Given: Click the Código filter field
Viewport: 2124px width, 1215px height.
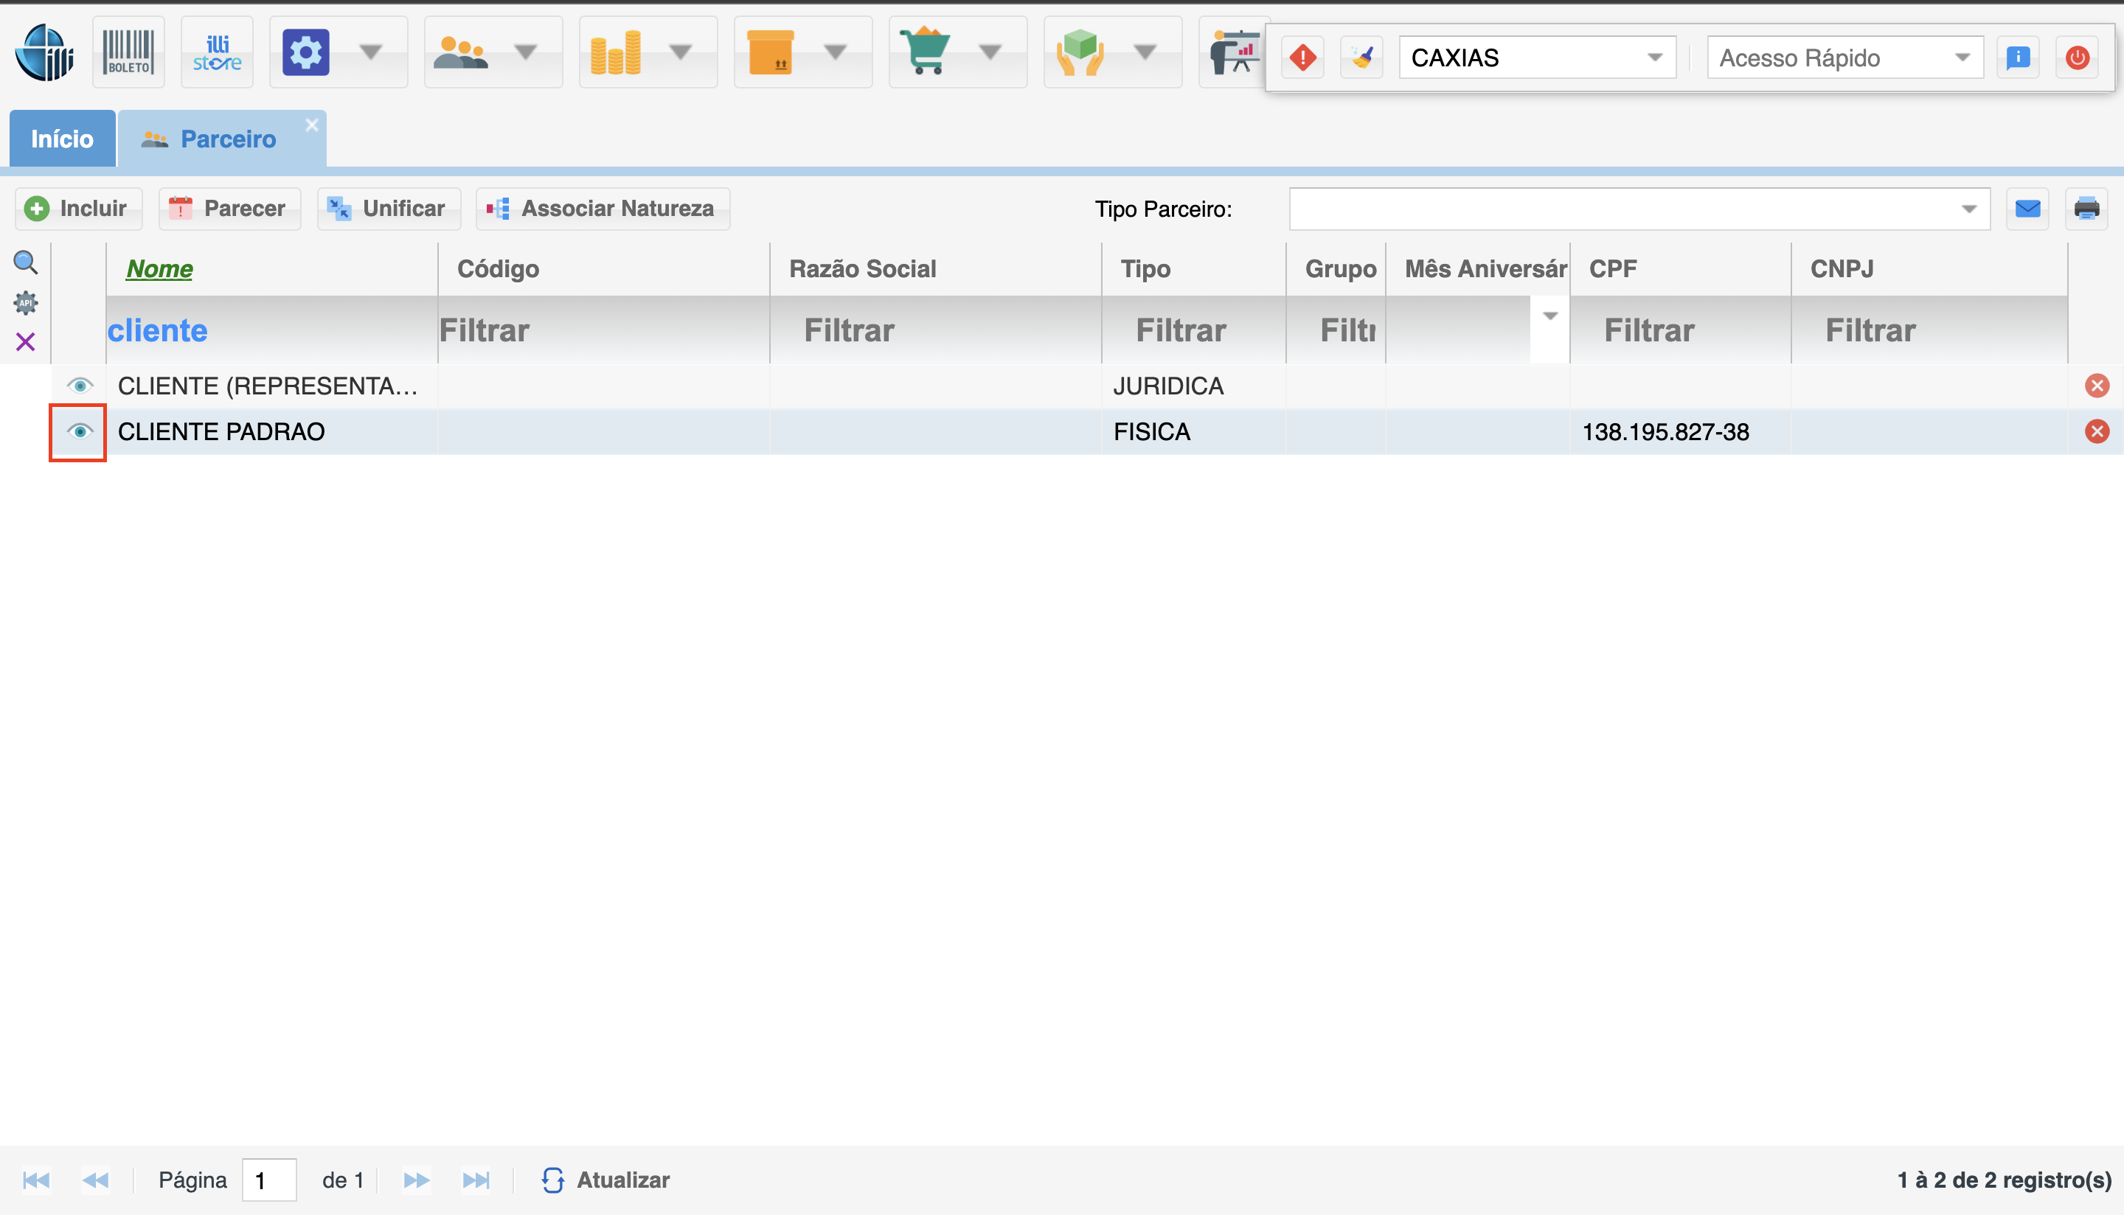Looking at the screenshot, I should click(x=601, y=330).
